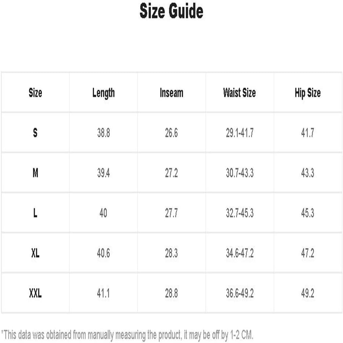Click length value 41.1 for size XXL
This screenshot has width=343, height=343.
(x=104, y=293)
